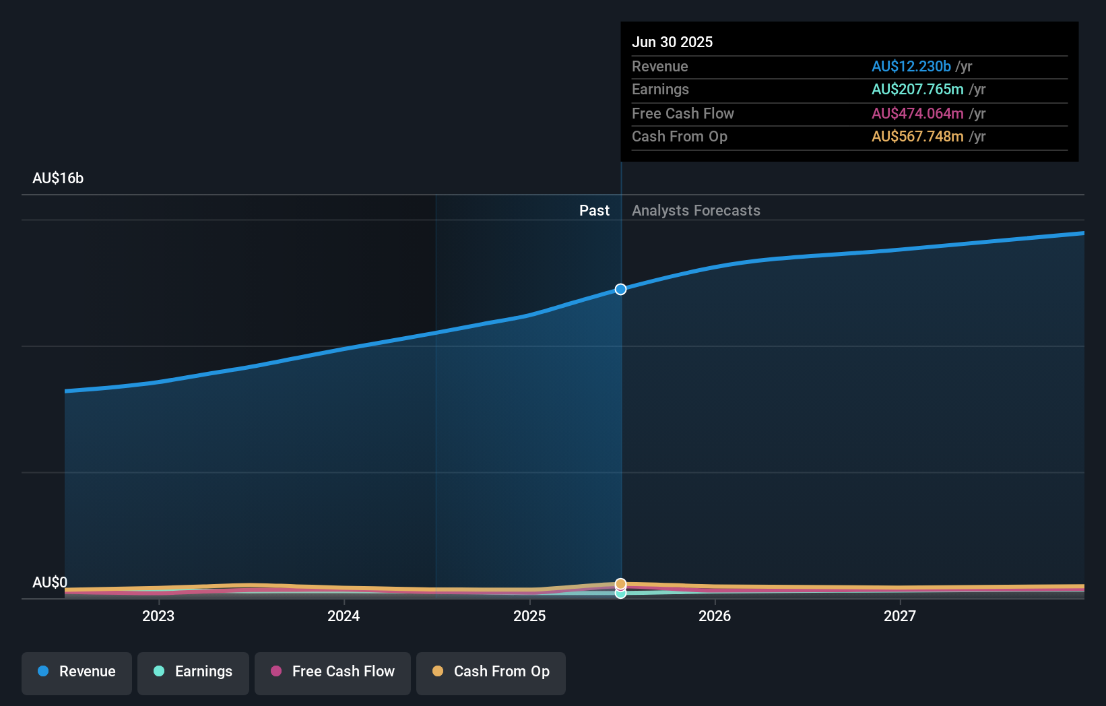Click the Cash From Op legend button
The image size is (1106, 706).
(490, 672)
